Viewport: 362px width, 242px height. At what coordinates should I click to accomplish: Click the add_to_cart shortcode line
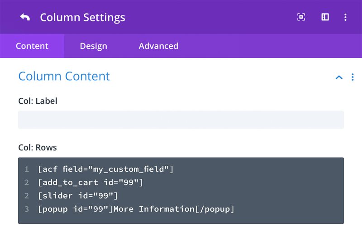(x=90, y=183)
